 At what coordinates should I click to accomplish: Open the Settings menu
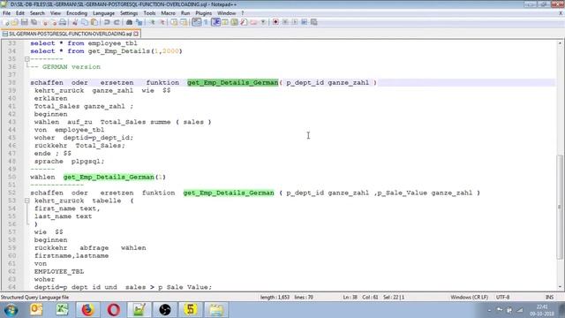coord(129,13)
